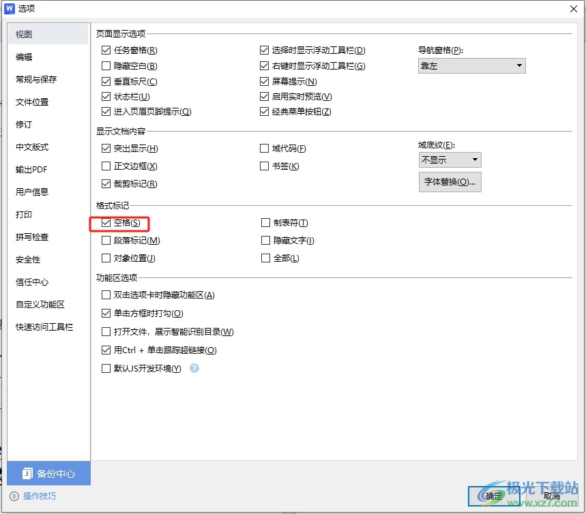586x514 pixels.
Task: Toggle 进入页眉页脚提示(Q) checkbox
Action: coord(106,111)
